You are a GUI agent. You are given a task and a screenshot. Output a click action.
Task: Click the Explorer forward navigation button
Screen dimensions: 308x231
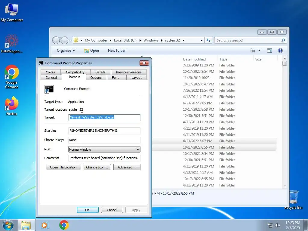point(64,40)
